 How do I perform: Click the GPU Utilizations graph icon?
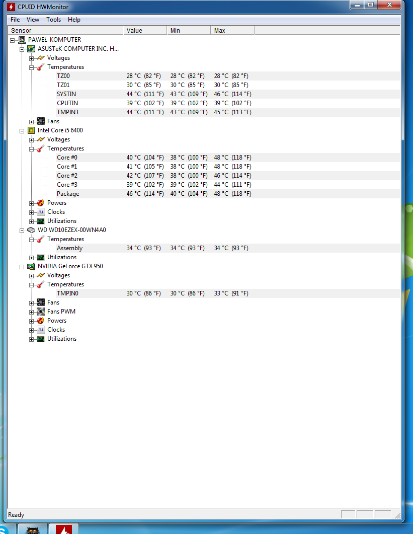(x=41, y=339)
